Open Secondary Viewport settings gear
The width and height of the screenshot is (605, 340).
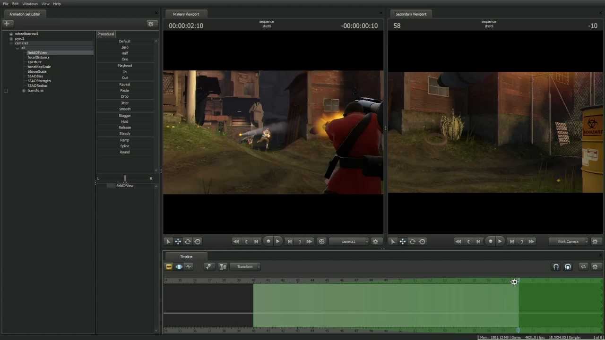pyautogui.click(x=595, y=241)
